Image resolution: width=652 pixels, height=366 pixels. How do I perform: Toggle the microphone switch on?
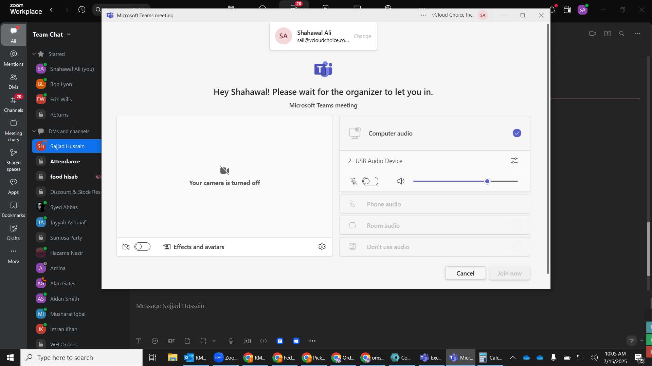pos(370,181)
